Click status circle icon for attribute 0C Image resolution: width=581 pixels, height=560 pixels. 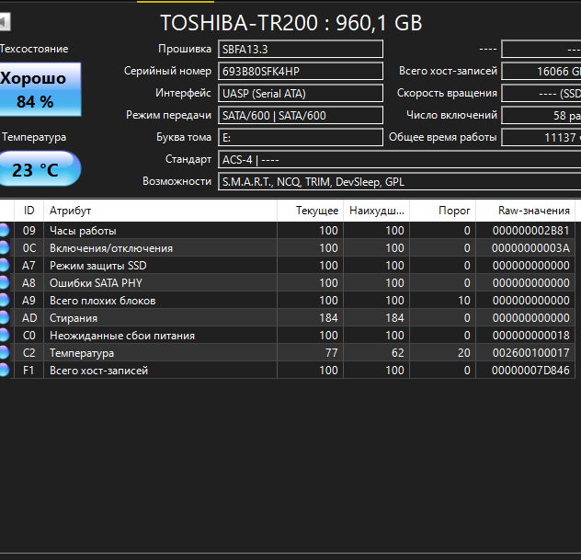click(4, 248)
